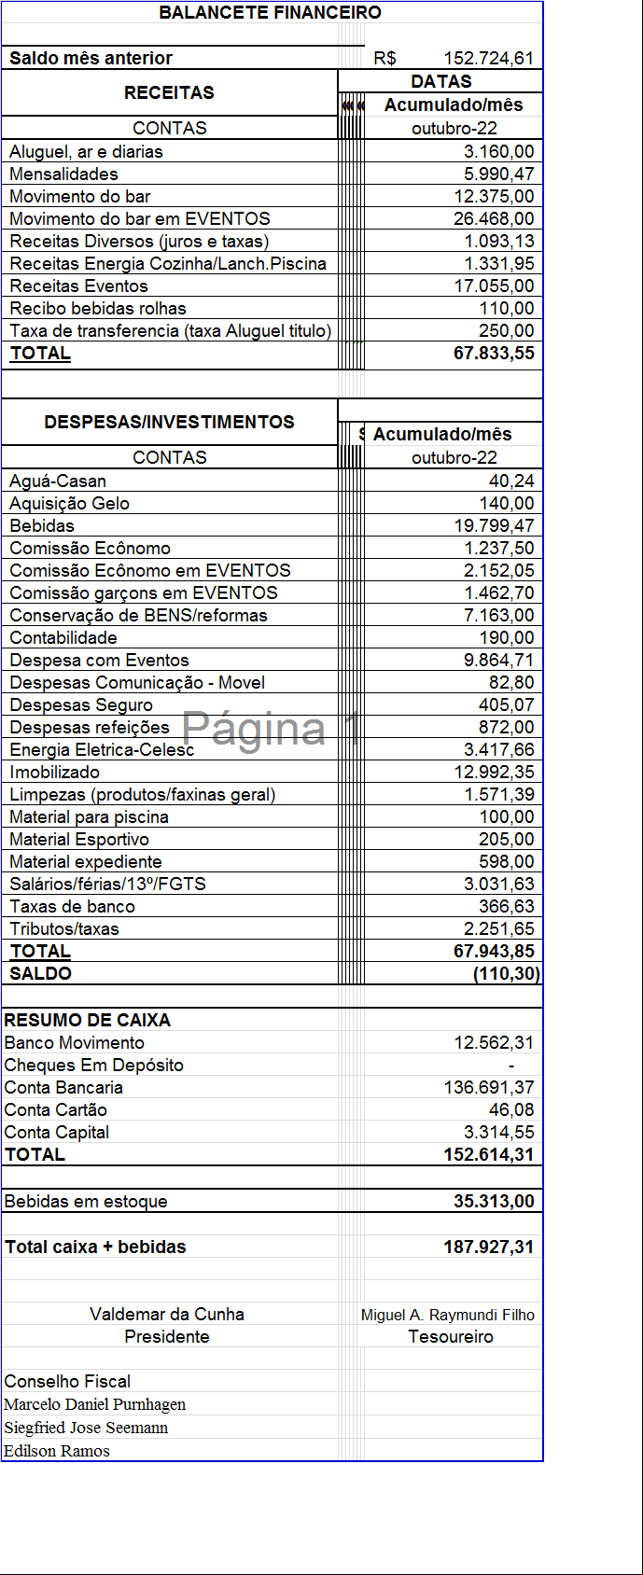Select the Tributos/taxas value 2.251,65
The width and height of the screenshot is (643, 1575).
[x=499, y=928]
